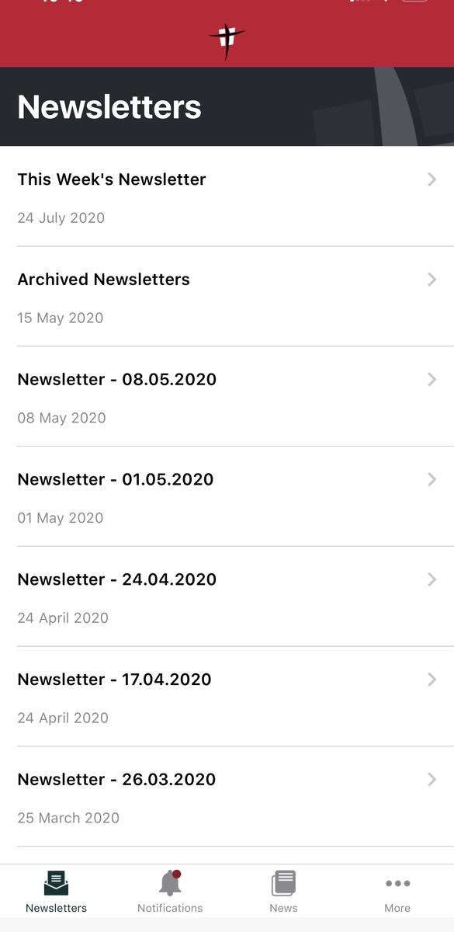
Task: Tap chevron next to Newsletter - 24.04.2020
Action: pyautogui.click(x=432, y=579)
